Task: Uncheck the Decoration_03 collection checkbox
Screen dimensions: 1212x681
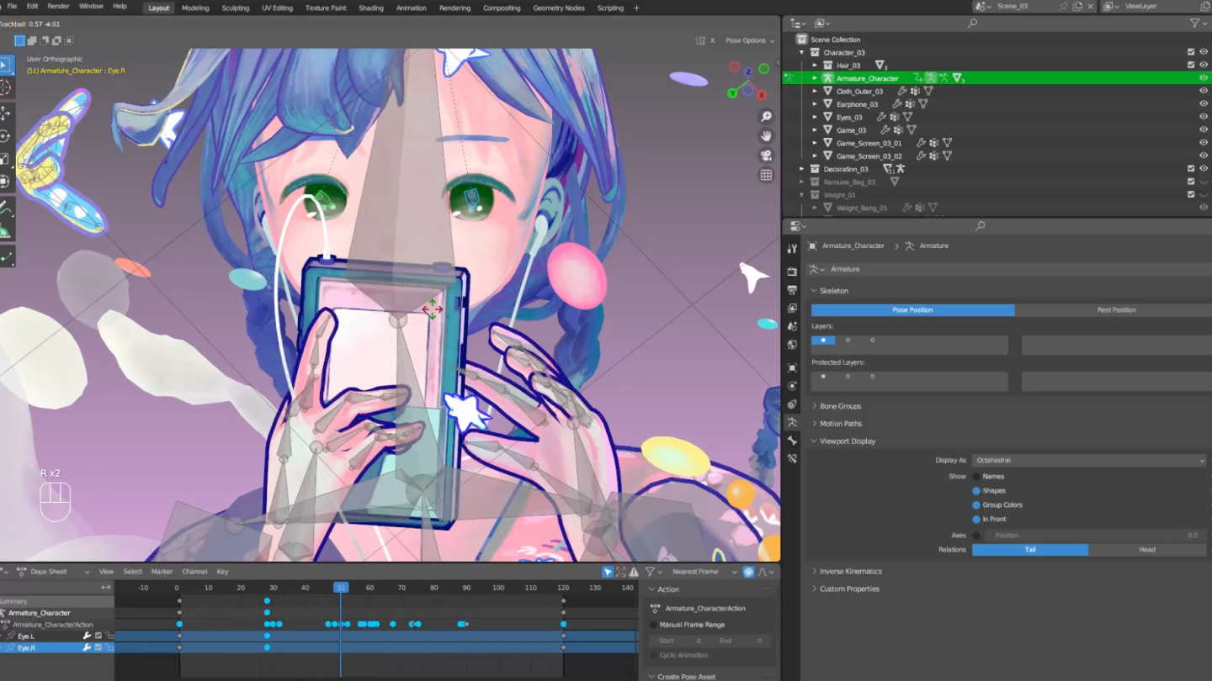Action: point(1191,169)
